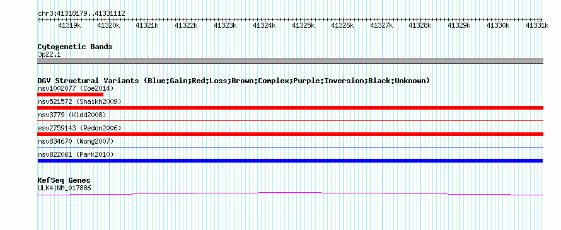Click the DGV Structural Variants track heading
561x230 pixels.
(234, 81)
